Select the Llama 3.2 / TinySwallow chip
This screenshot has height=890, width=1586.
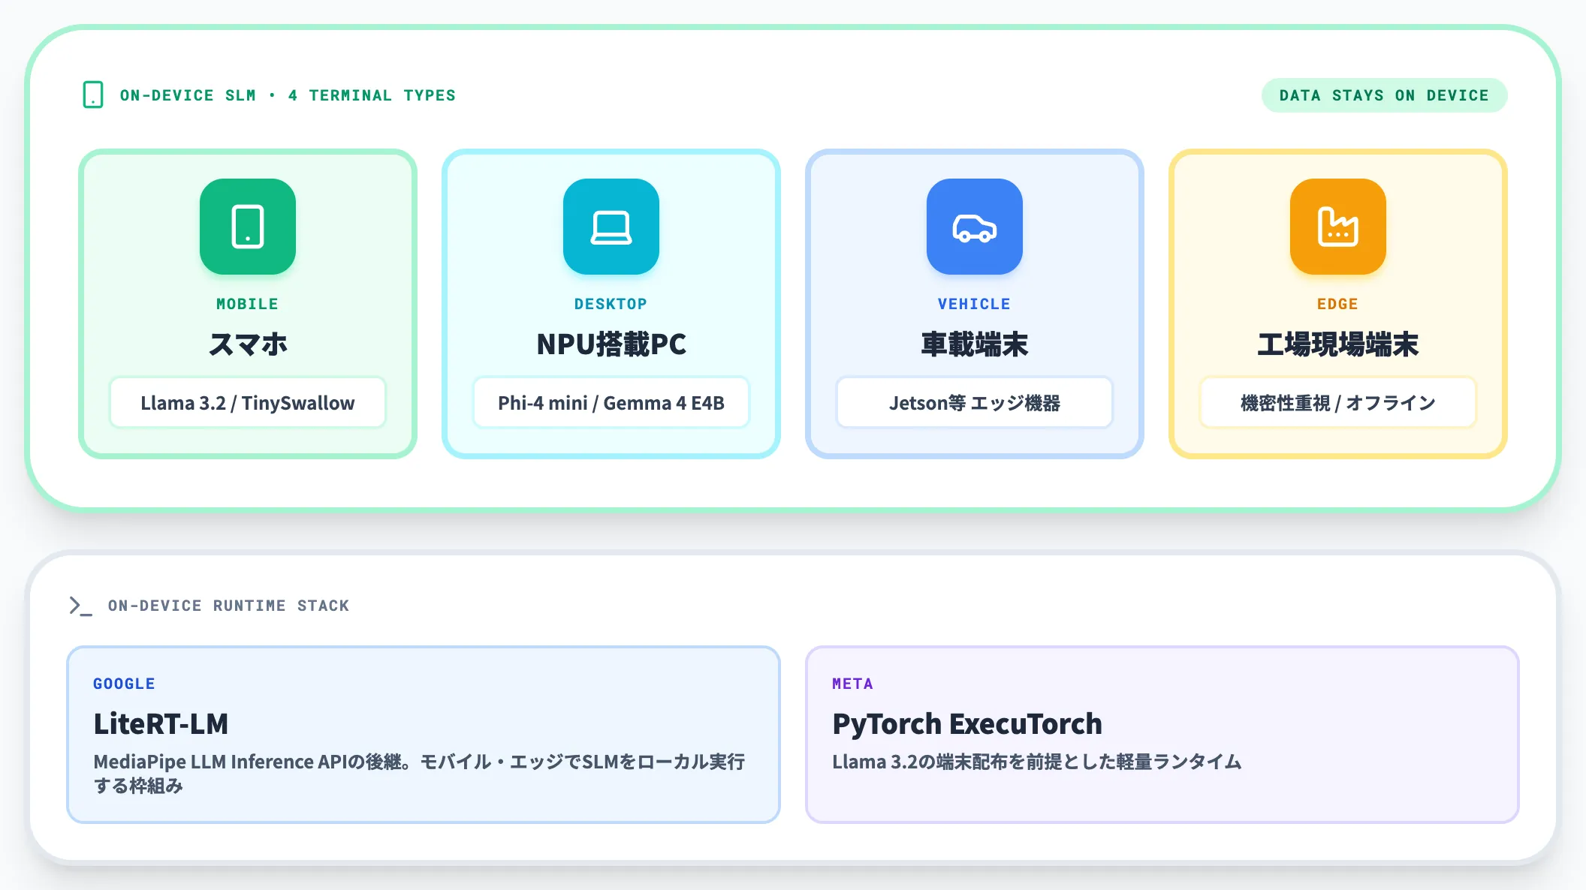click(248, 403)
